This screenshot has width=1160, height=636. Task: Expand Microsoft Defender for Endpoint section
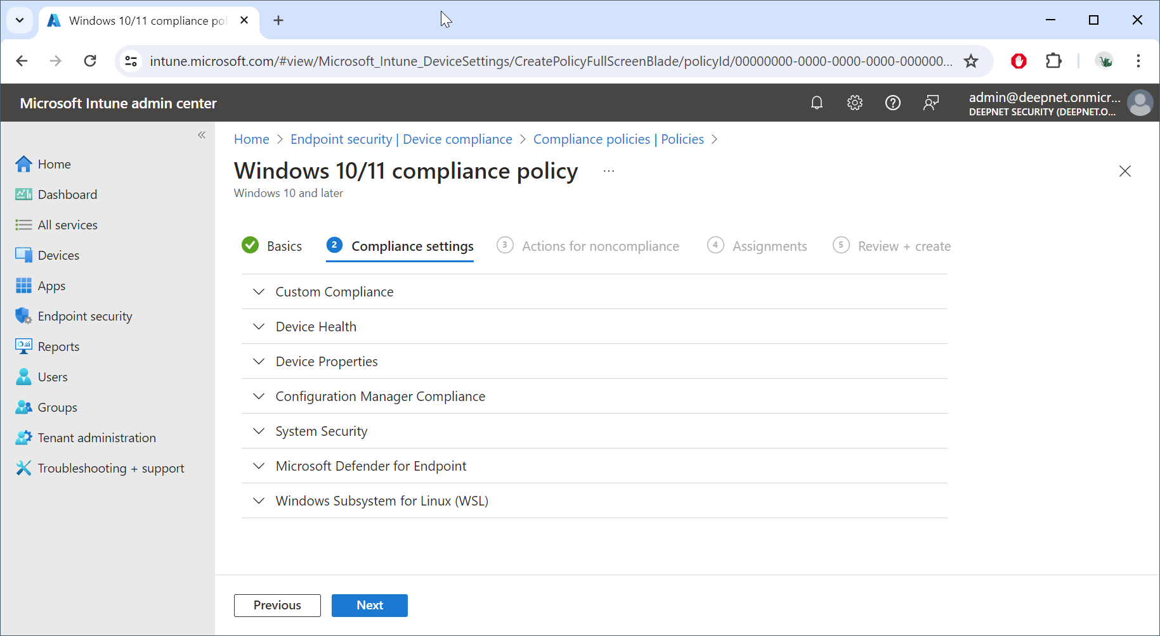pyautogui.click(x=370, y=466)
